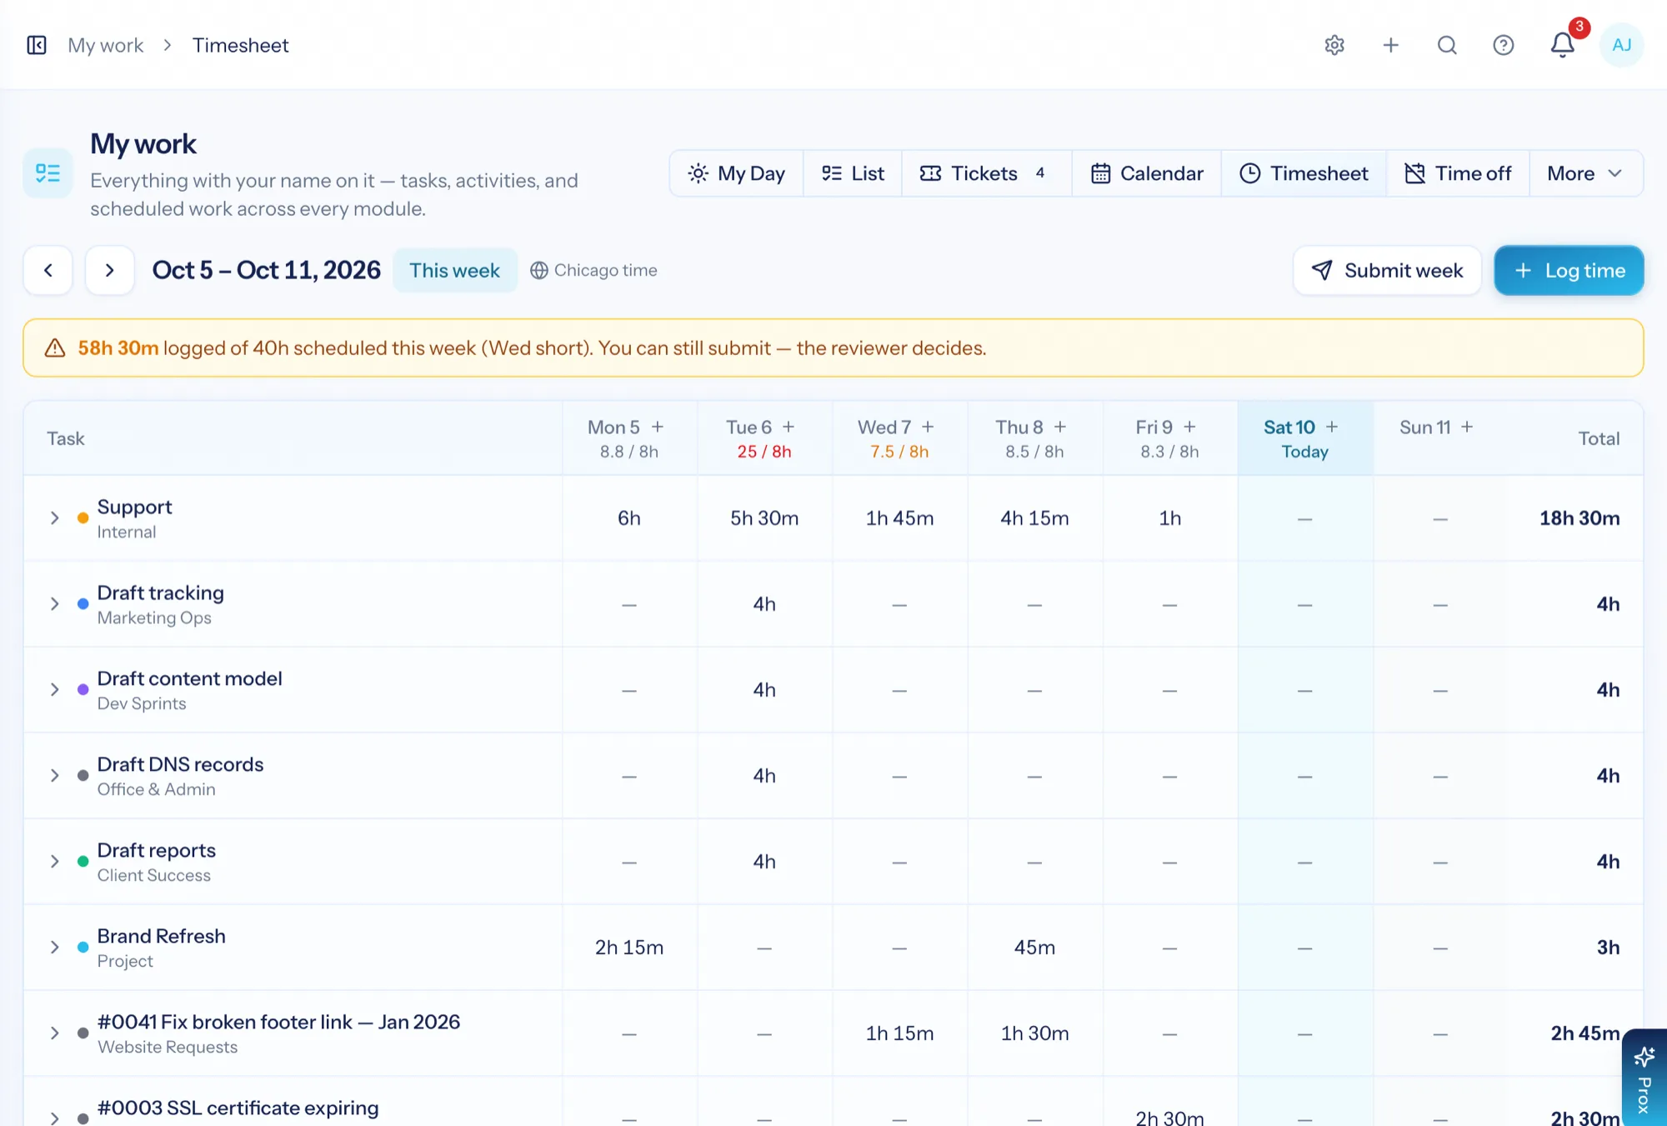
Task: Click the warning triangle in banner
Action: (x=55, y=348)
